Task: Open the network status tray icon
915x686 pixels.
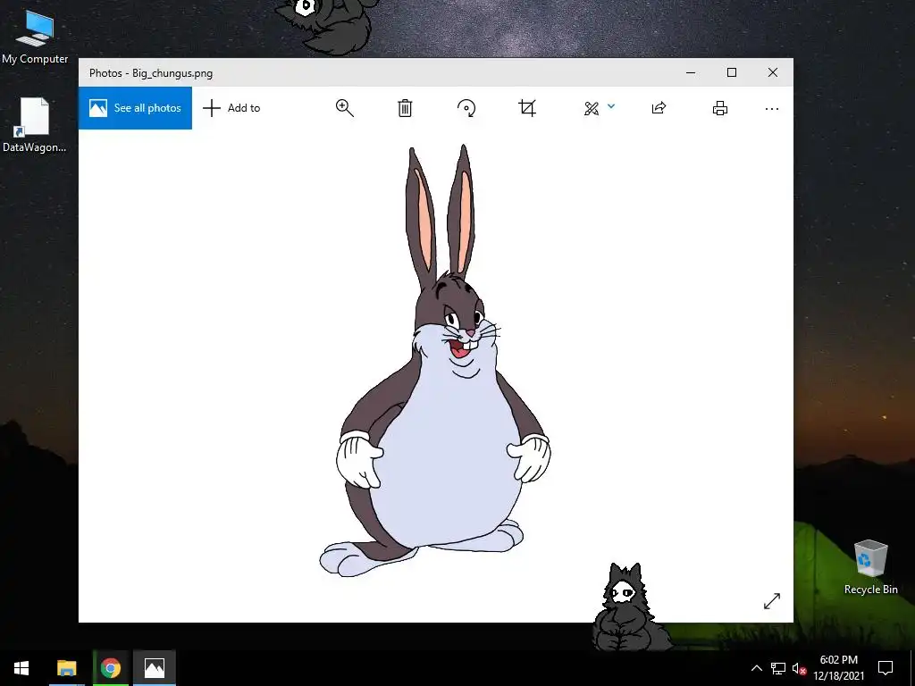Action: pos(778,668)
